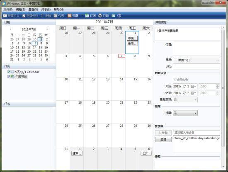
Task: Open the 提醒 reminder dropdown
Action: point(185,113)
